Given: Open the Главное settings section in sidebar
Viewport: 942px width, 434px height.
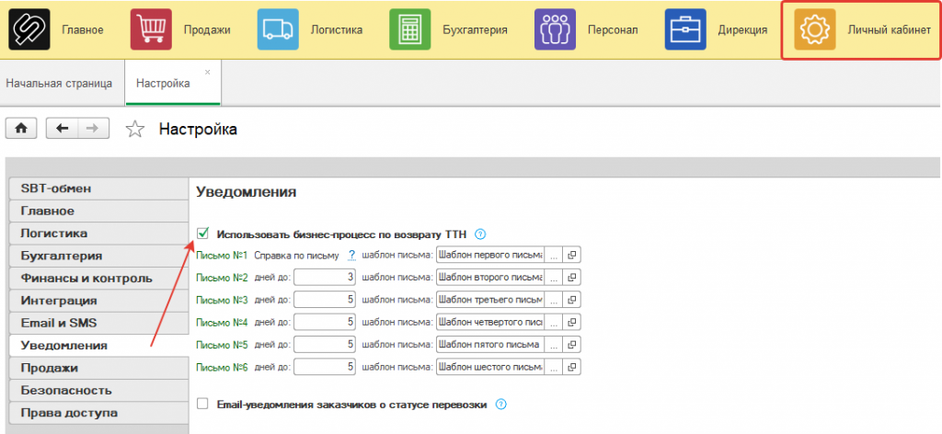Looking at the screenshot, I should tap(99, 211).
